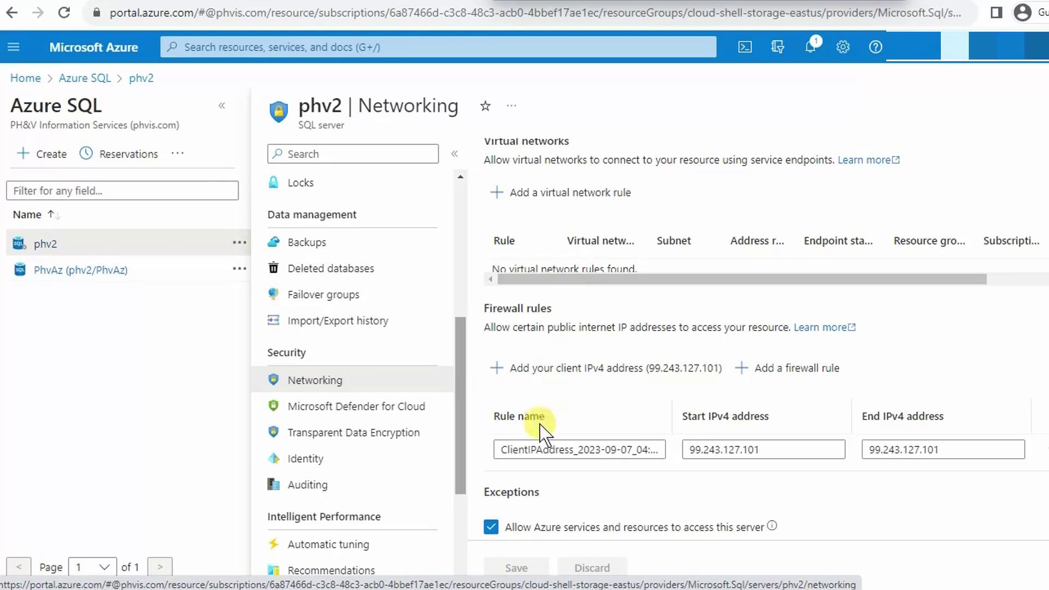Open Microsoft Defender for Cloud menu item

click(356, 406)
